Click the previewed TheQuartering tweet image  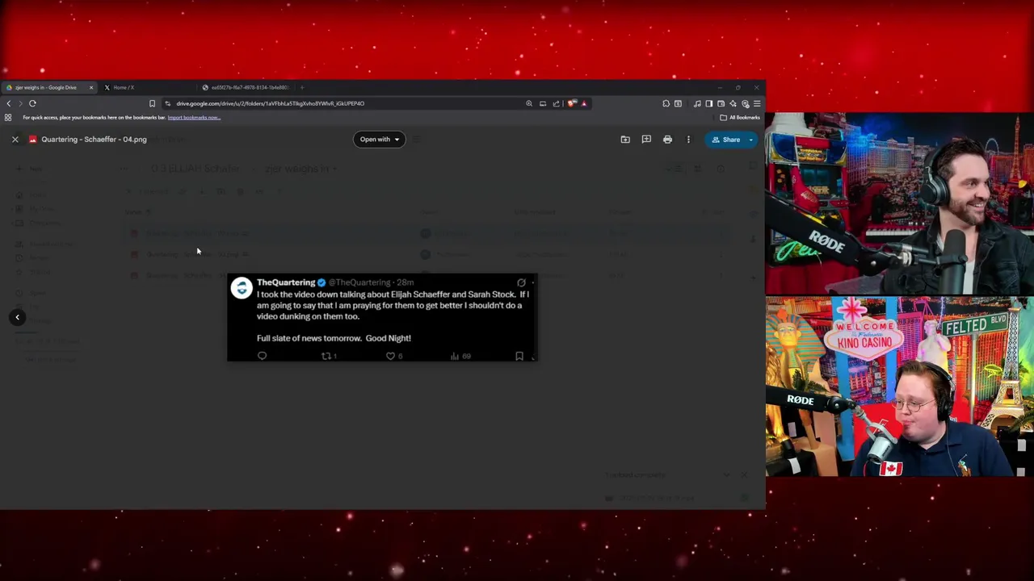(382, 317)
